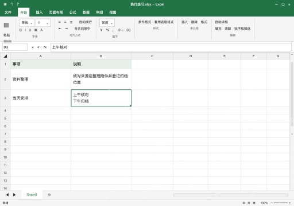Viewport: 294px width, 206px height.
Task: Add a new sheet with plus icon
Action: [49, 195]
